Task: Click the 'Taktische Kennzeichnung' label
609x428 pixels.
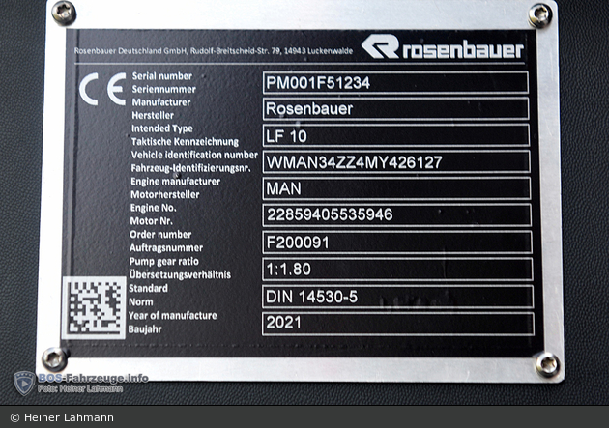Action: [185, 142]
